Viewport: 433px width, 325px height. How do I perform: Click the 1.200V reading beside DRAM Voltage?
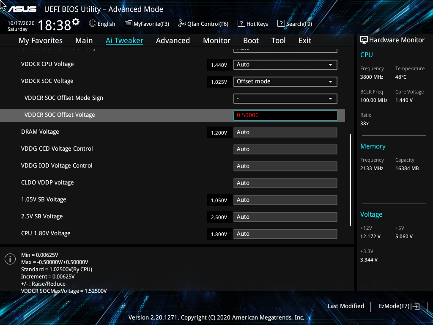click(x=219, y=132)
